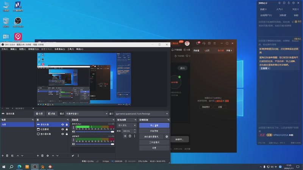The image size is (303, 170).
Task: Move scene up with the arrow icon
Action: [x=18, y=156]
